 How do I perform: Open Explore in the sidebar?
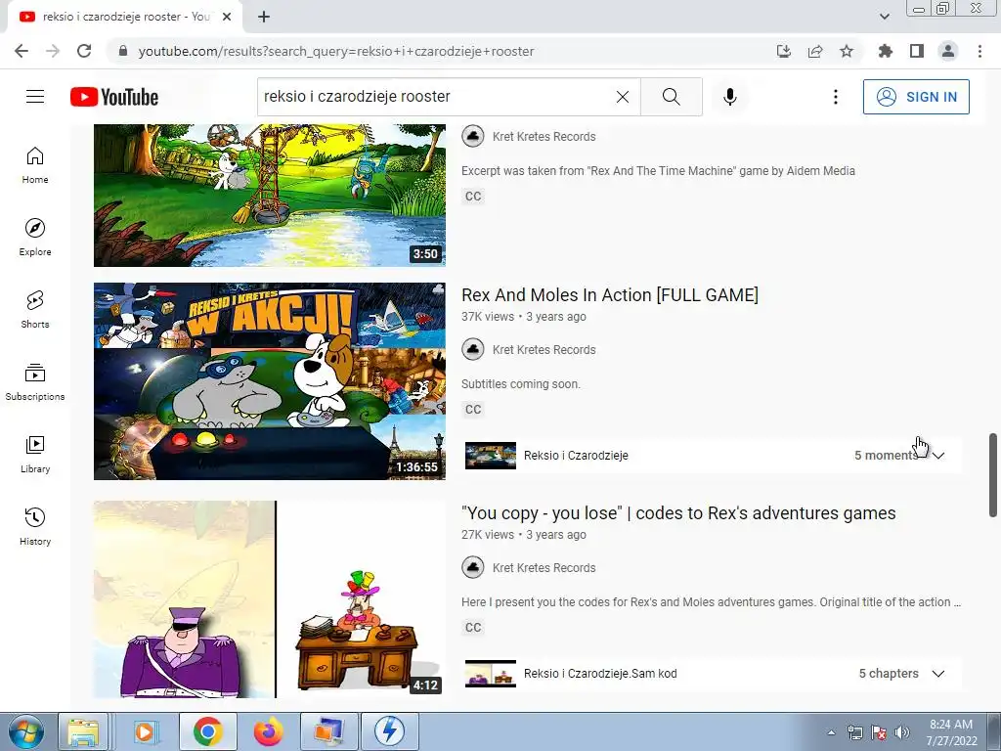(x=35, y=238)
